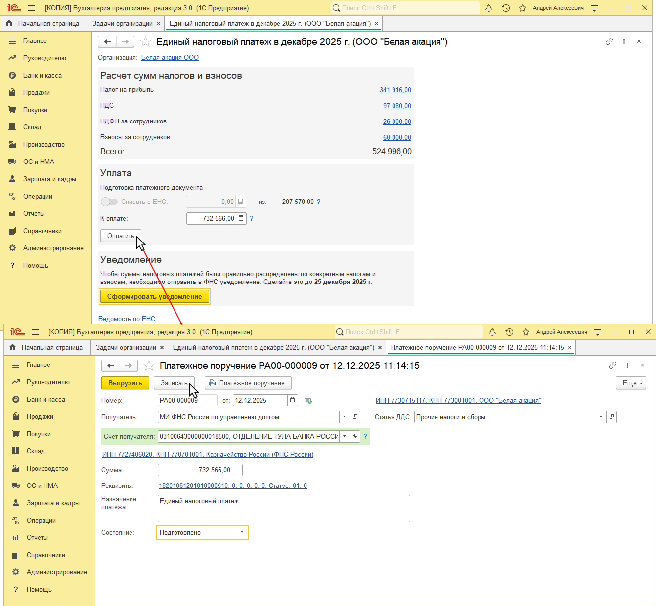Screen dimensions: 656x606
Task: Go back arrow in payment order form
Action: pyautogui.click(x=111, y=365)
